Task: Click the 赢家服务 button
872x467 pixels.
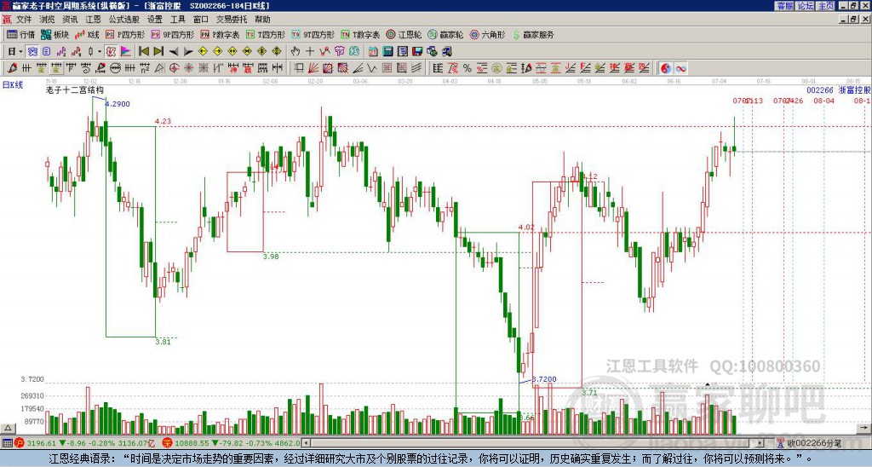Action: click(532, 35)
